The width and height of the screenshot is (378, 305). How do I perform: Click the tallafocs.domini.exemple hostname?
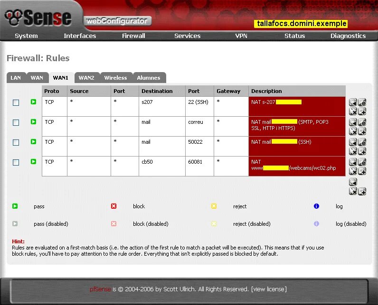(301, 24)
